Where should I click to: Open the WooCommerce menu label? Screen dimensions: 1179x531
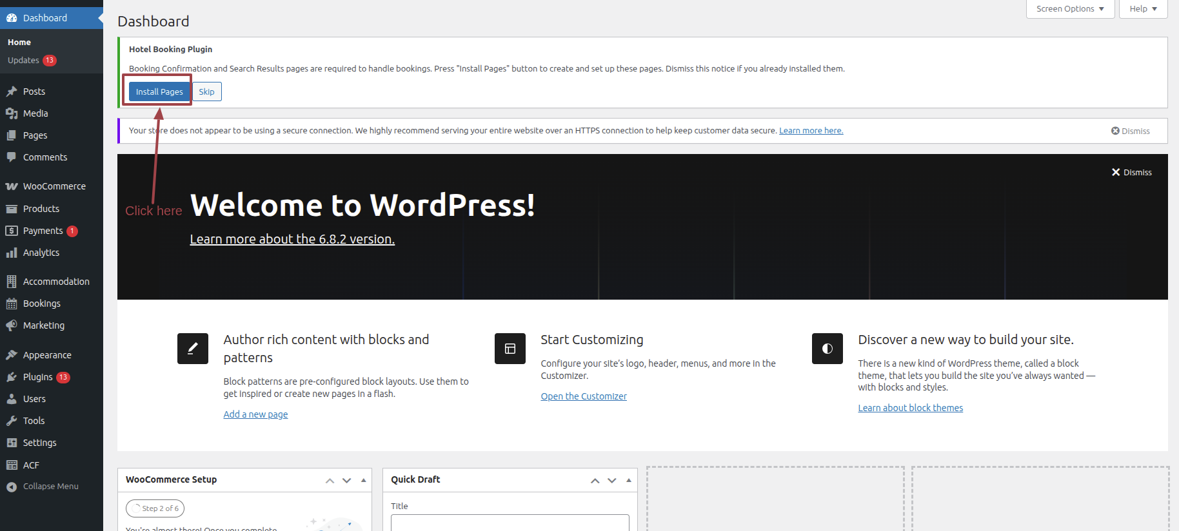(54, 186)
